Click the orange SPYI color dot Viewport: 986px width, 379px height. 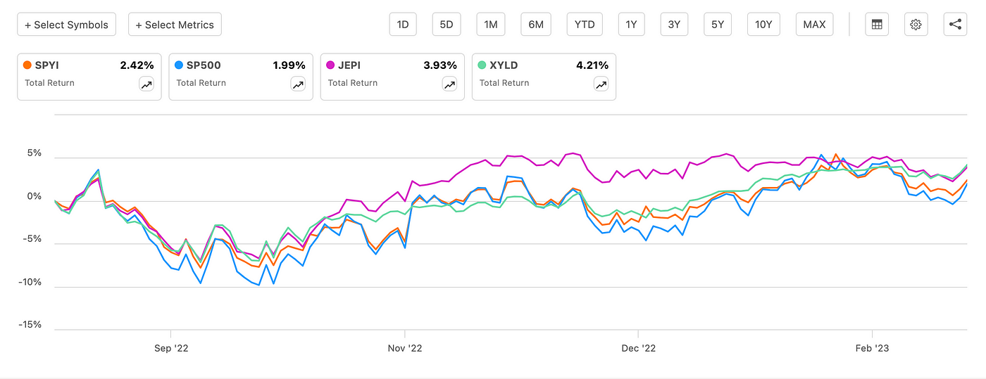(x=27, y=65)
